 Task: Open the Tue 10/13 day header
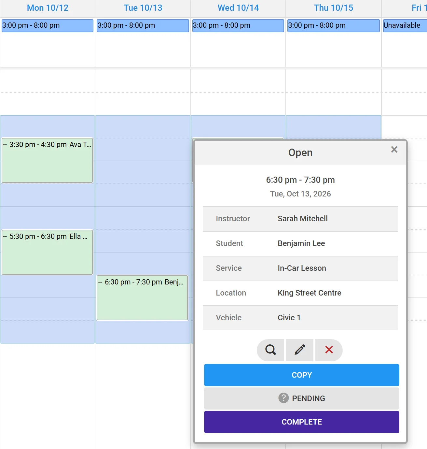tap(143, 8)
